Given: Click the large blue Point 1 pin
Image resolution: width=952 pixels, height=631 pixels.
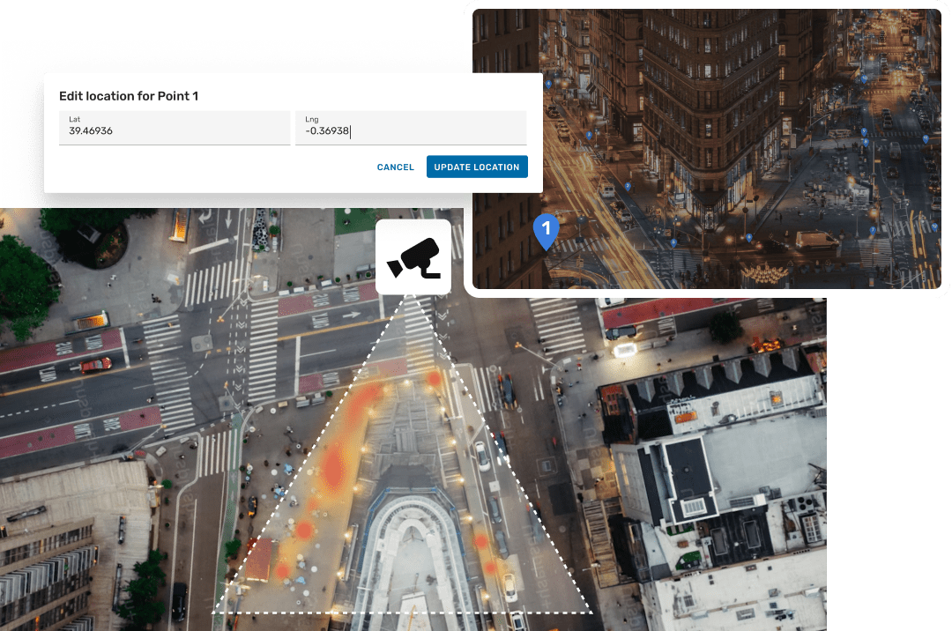Looking at the screenshot, I should pos(545,232).
